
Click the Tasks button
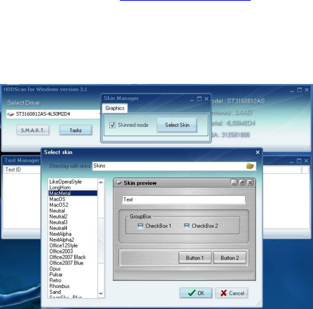click(76, 130)
